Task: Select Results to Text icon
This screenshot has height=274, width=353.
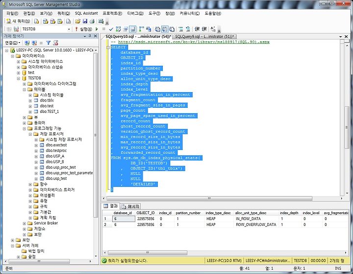Action: pyautogui.click(x=157, y=29)
